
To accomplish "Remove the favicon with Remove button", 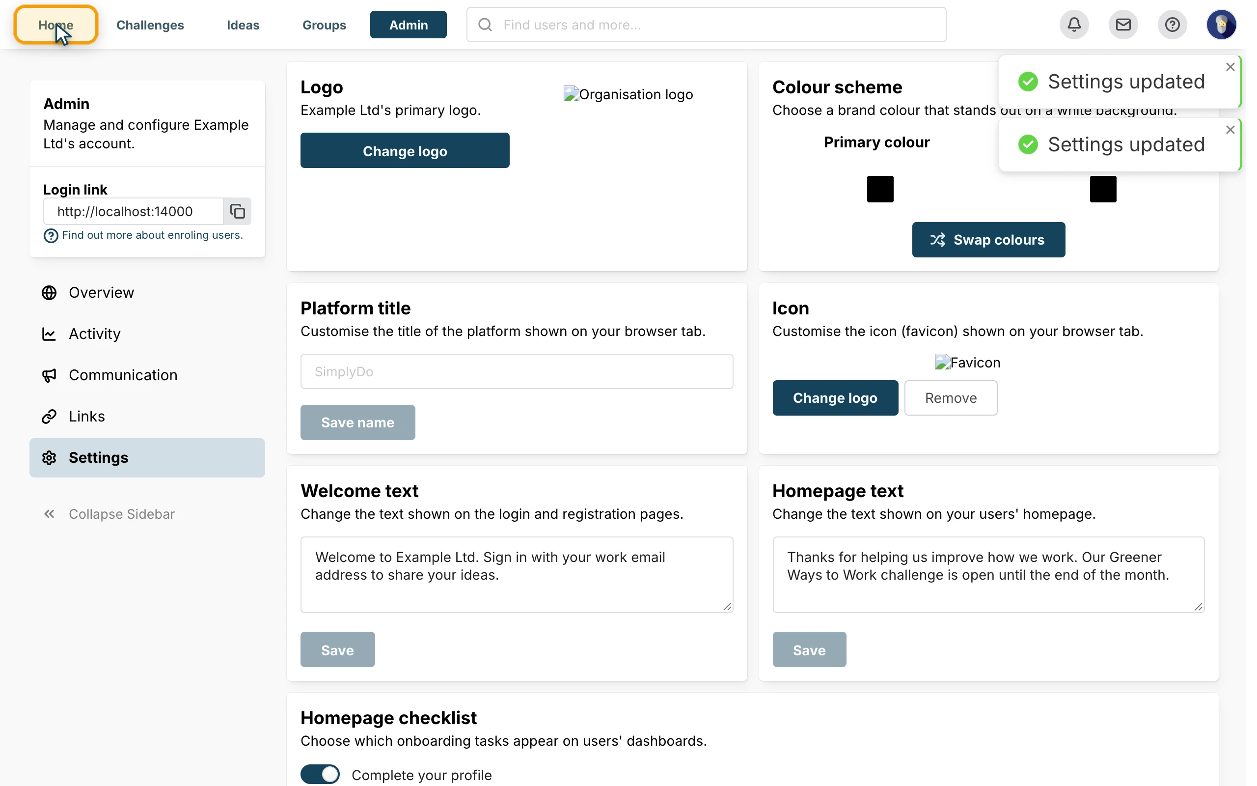I will (951, 398).
